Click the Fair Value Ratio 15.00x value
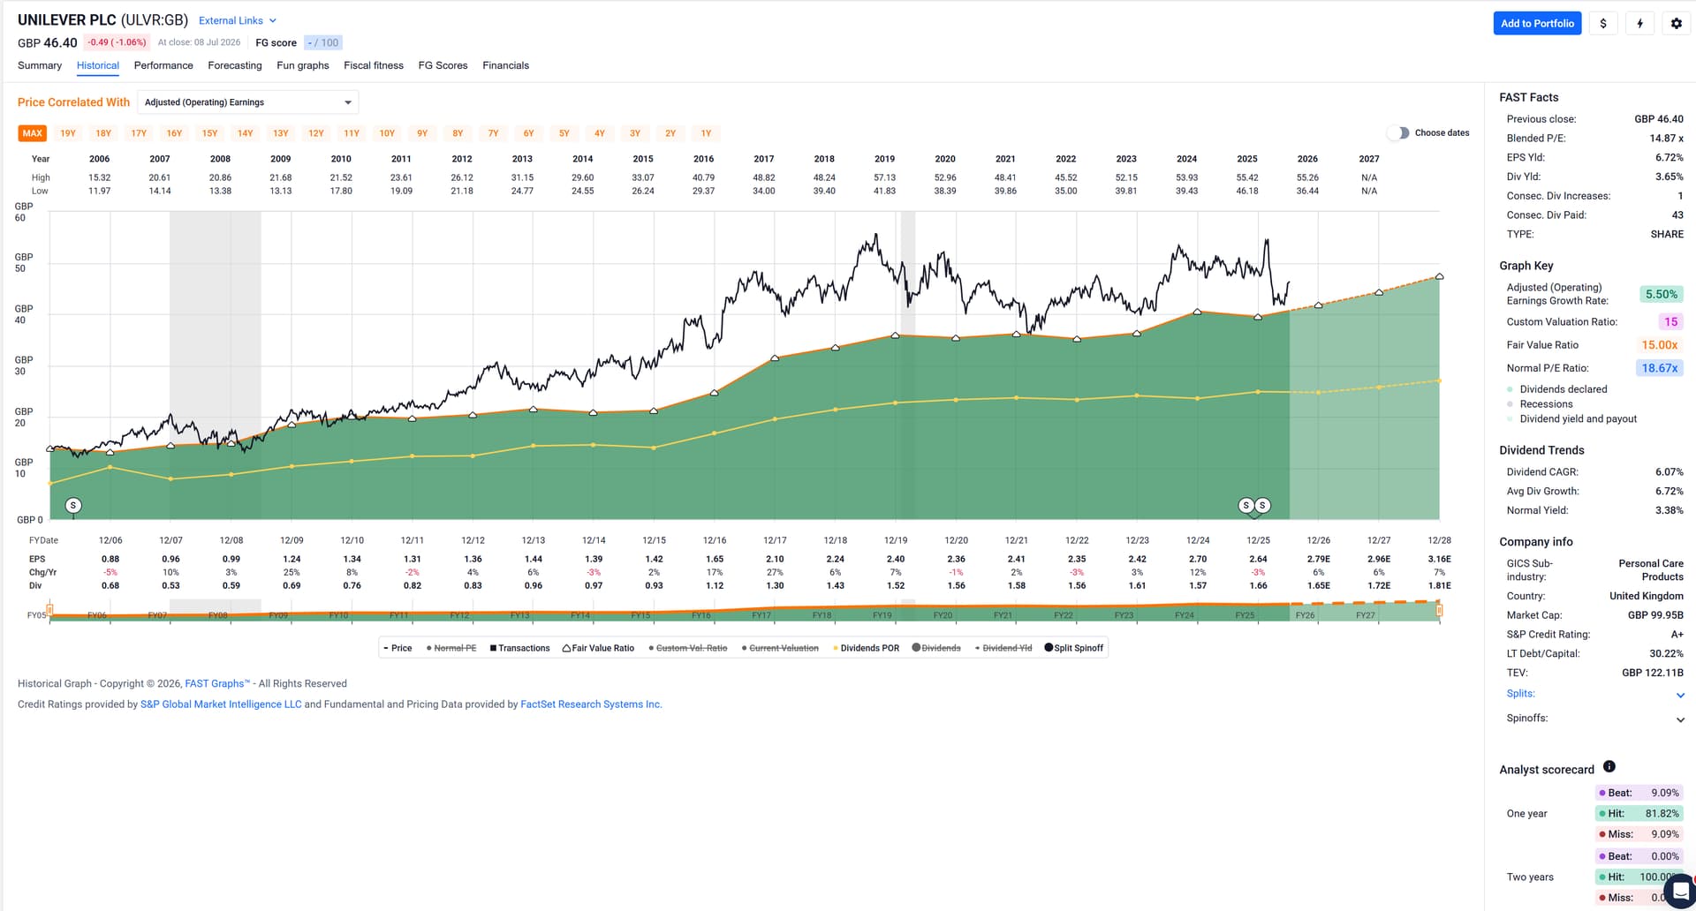The height and width of the screenshot is (911, 1696). 1660,345
